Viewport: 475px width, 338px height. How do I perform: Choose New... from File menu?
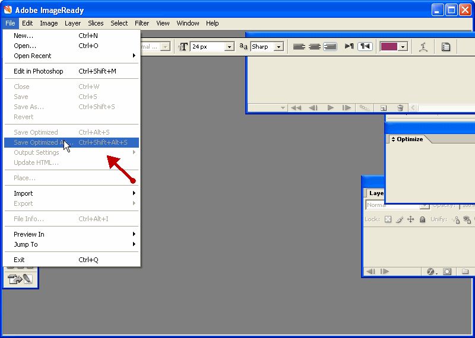point(72,36)
